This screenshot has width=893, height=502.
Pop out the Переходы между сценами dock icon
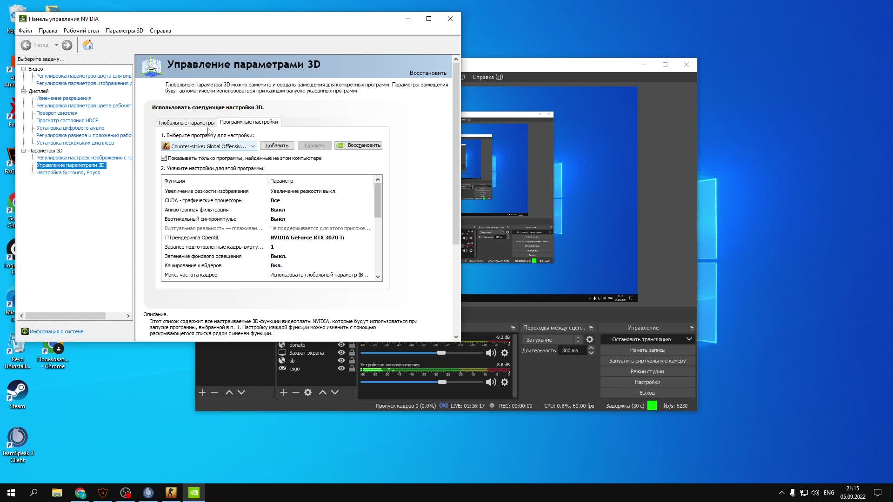point(591,328)
